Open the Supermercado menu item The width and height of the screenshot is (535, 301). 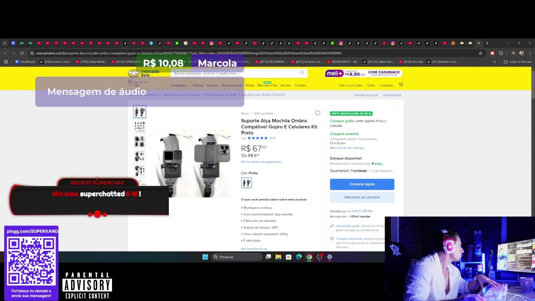pos(232,85)
